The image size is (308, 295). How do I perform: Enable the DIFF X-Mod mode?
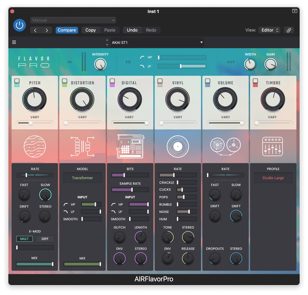pos(45,239)
